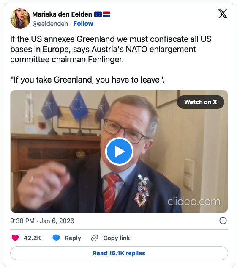Image resolution: width=237 pixels, height=271 pixels.
Task: Open the 9:38 PM Jan 6, 2026 timestamp
Action: click(x=42, y=221)
